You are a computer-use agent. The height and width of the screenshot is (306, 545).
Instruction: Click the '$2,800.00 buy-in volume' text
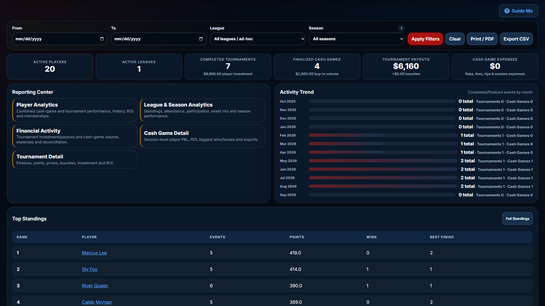pyautogui.click(x=317, y=74)
